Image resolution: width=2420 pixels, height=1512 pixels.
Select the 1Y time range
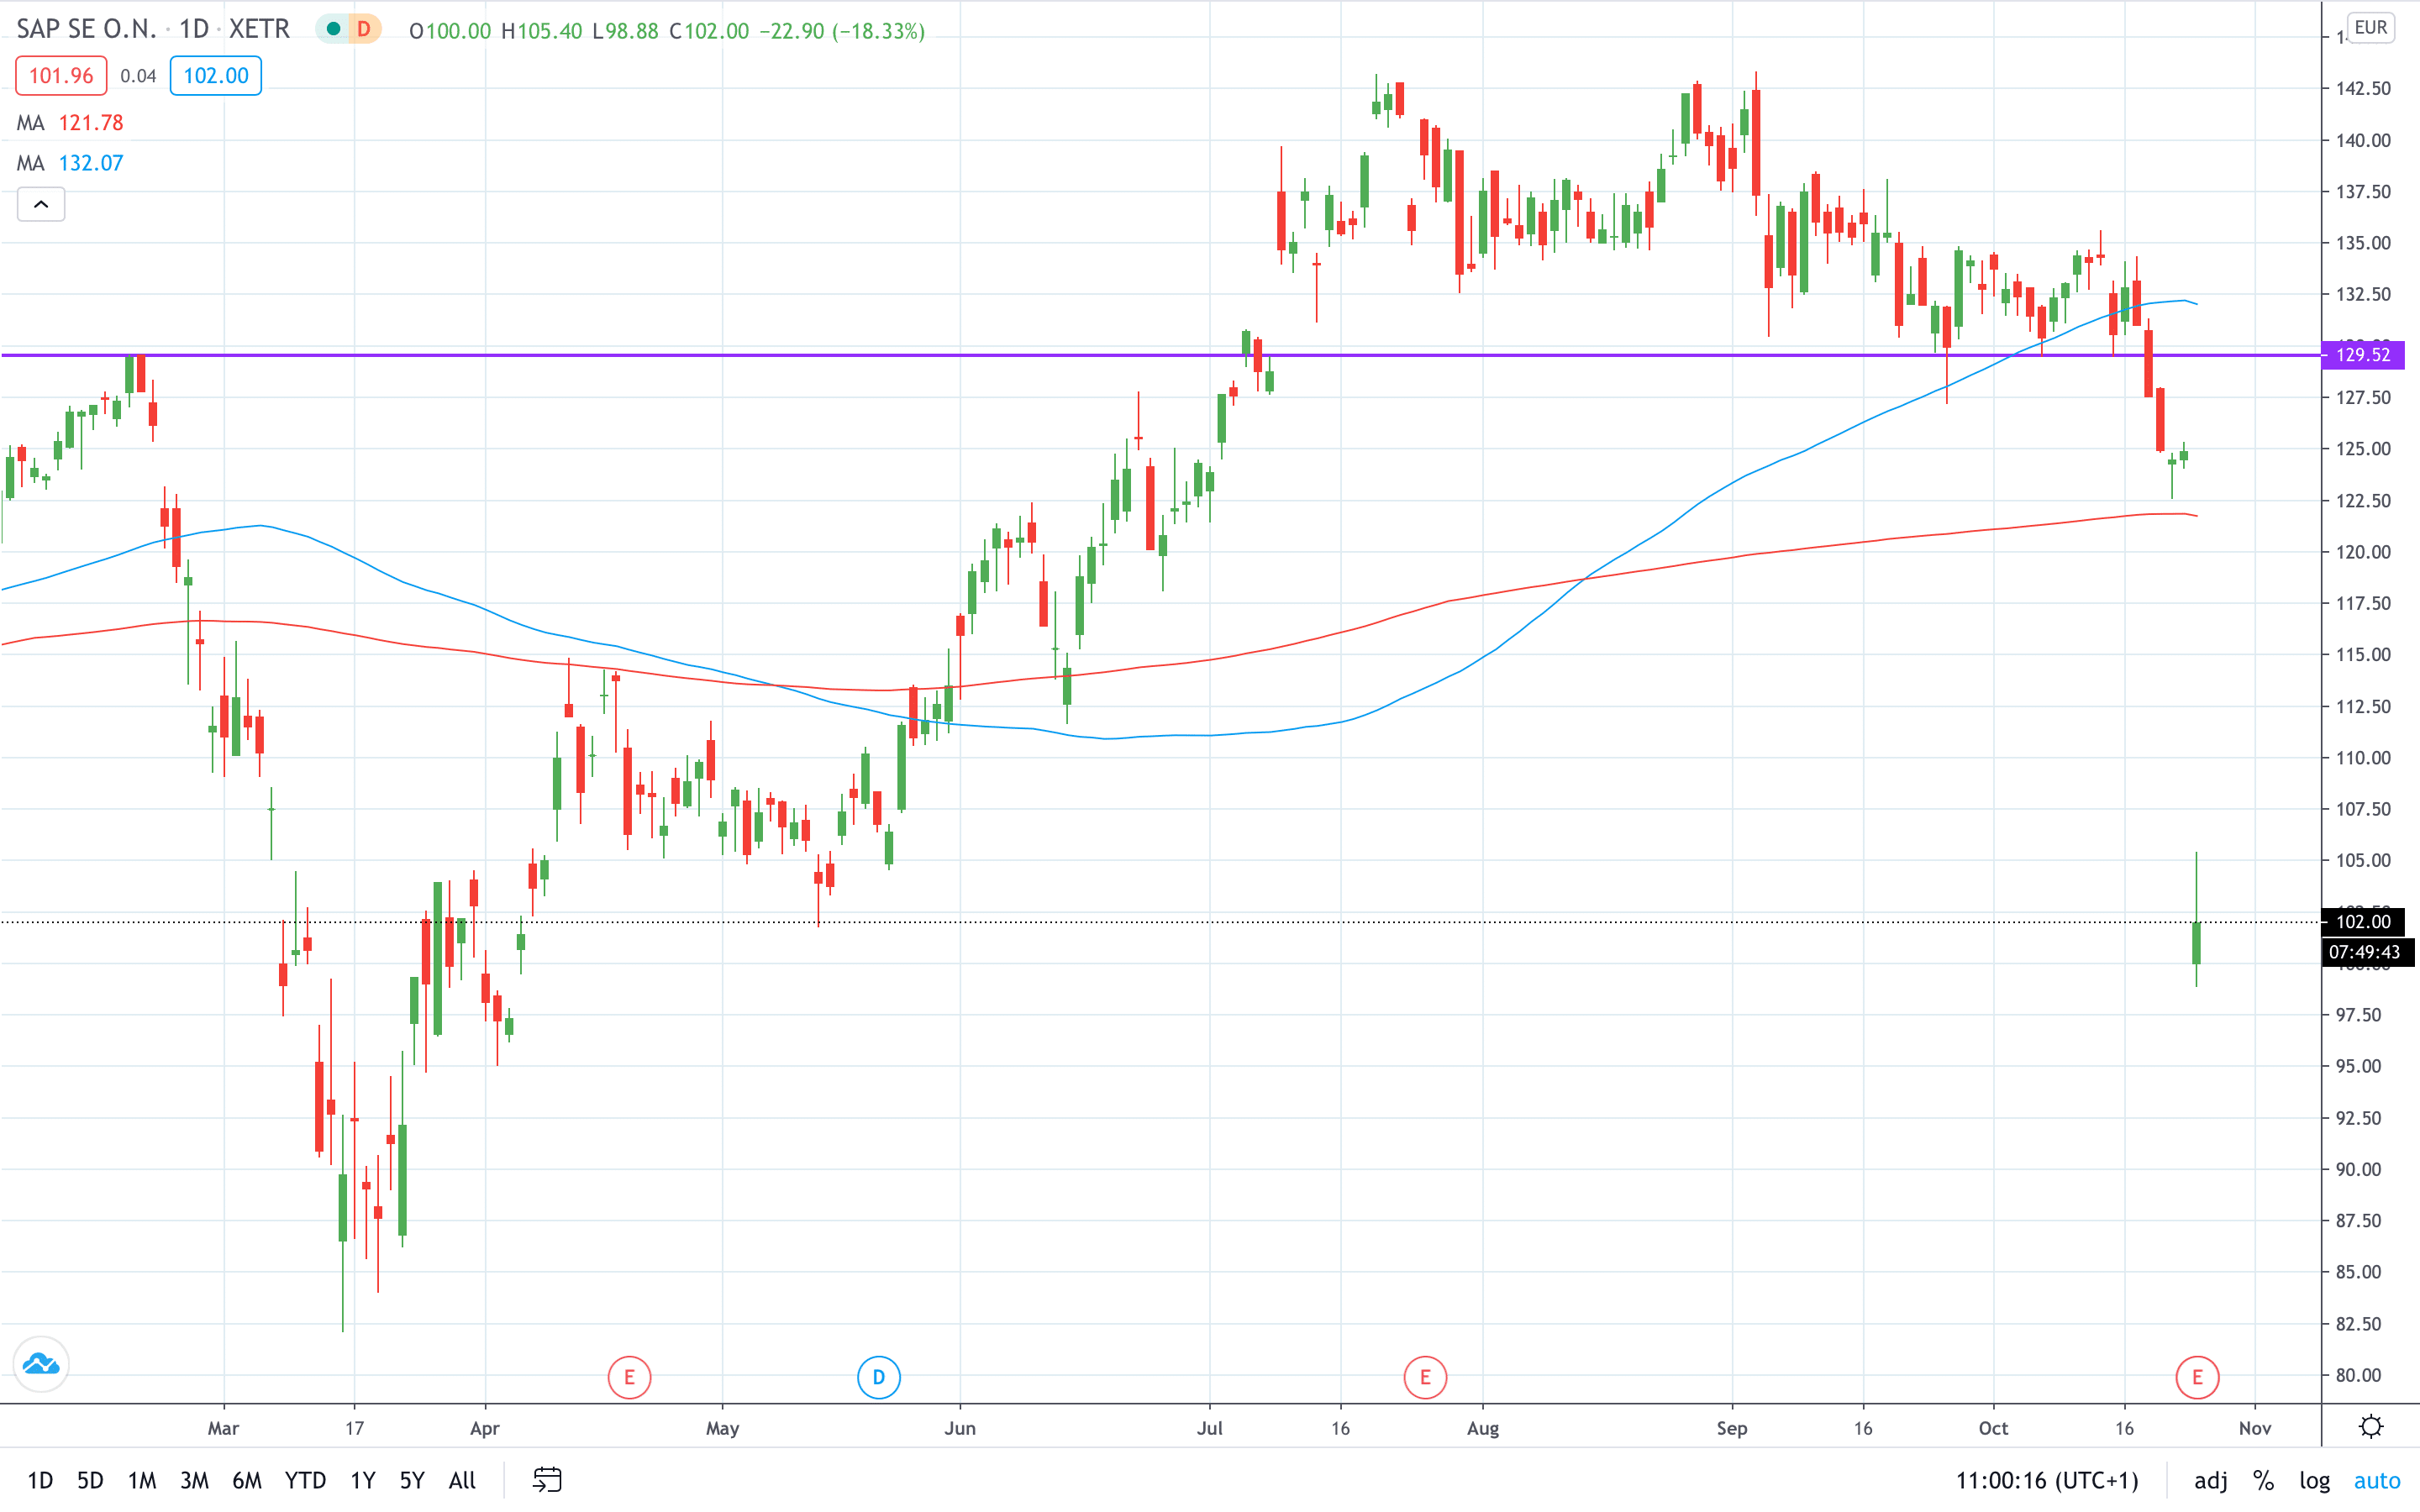pyautogui.click(x=363, y=1480)
